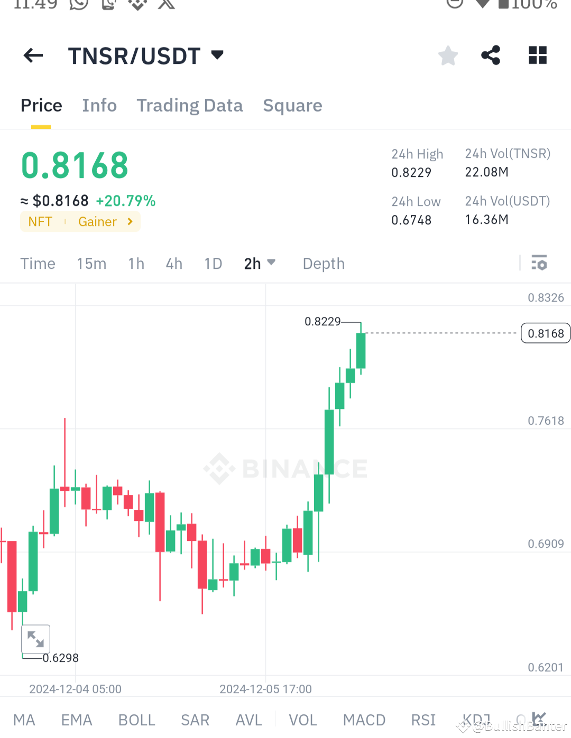Tap the fullscreen expand icon on the chart
Image resolution: width=571 pixels, height=738 pixels.
click(35, 639)
